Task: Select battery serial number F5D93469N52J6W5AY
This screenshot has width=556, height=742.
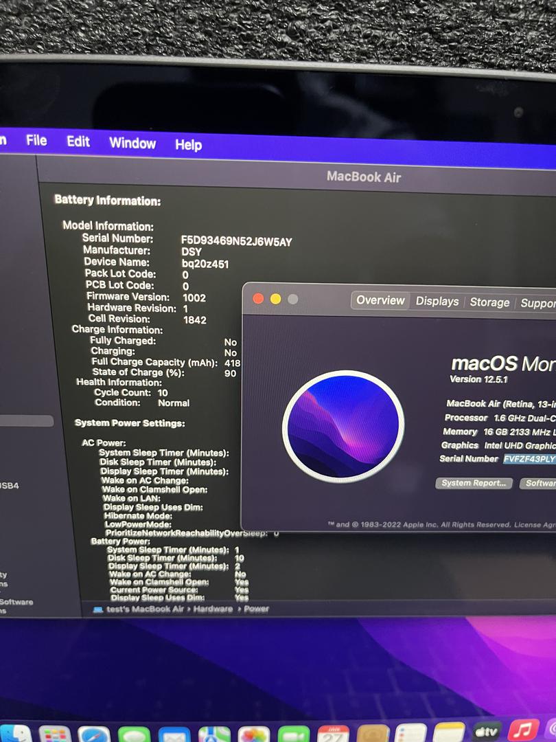Action: click(236, 241)
